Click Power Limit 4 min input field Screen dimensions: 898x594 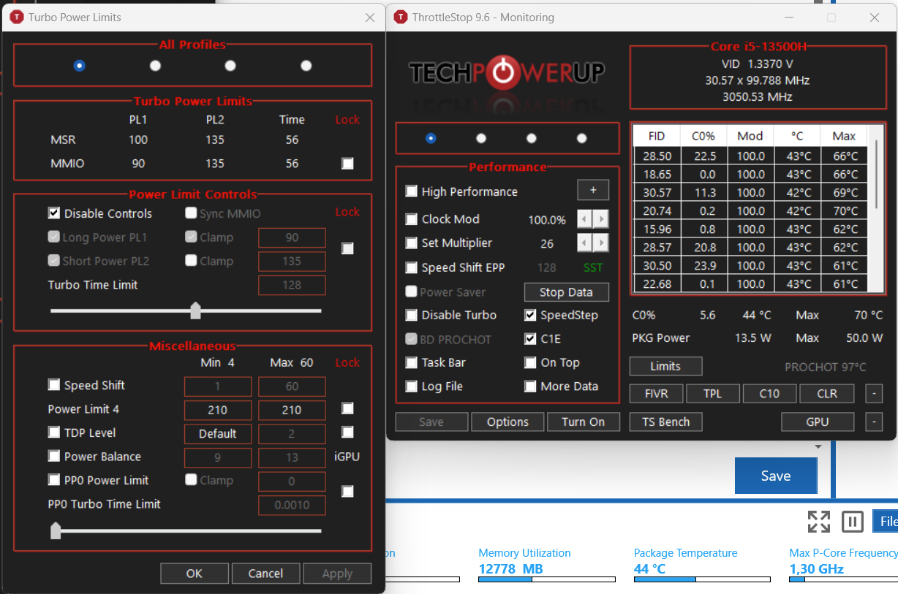click(218, 410)
